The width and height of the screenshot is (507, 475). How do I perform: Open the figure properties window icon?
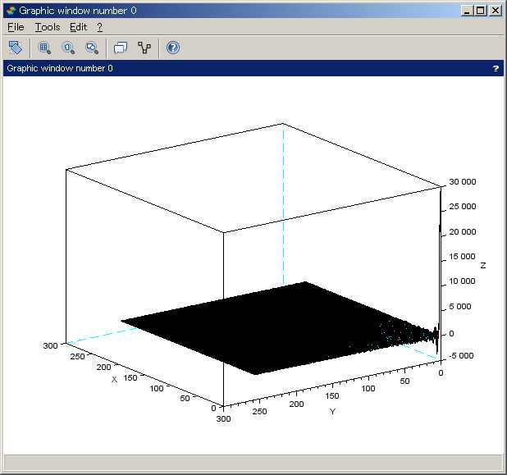pyautogui.click(x=121, y=48)
